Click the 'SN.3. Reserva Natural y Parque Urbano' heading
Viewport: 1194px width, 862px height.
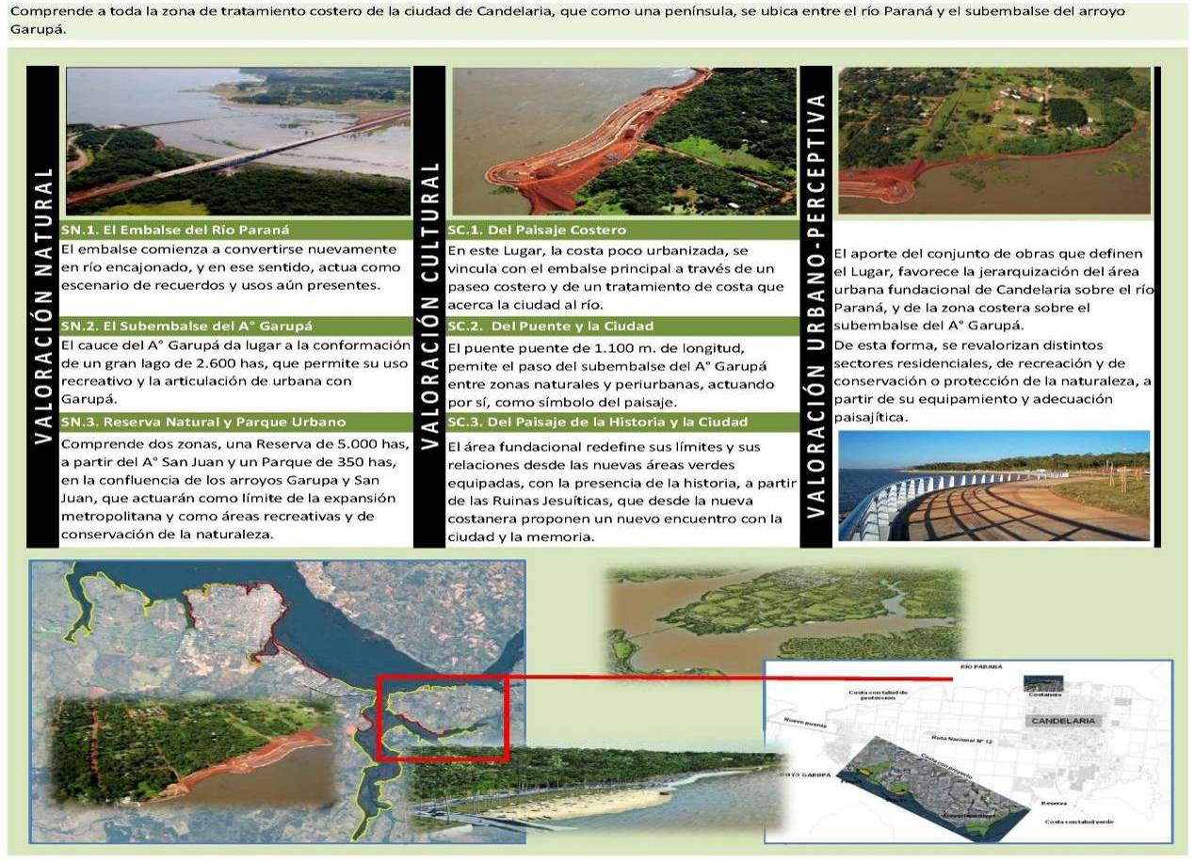click(x=202, y=423)
